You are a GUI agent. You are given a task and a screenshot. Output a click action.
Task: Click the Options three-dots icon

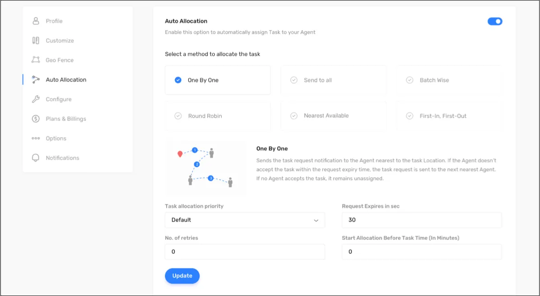coord(36,139)
